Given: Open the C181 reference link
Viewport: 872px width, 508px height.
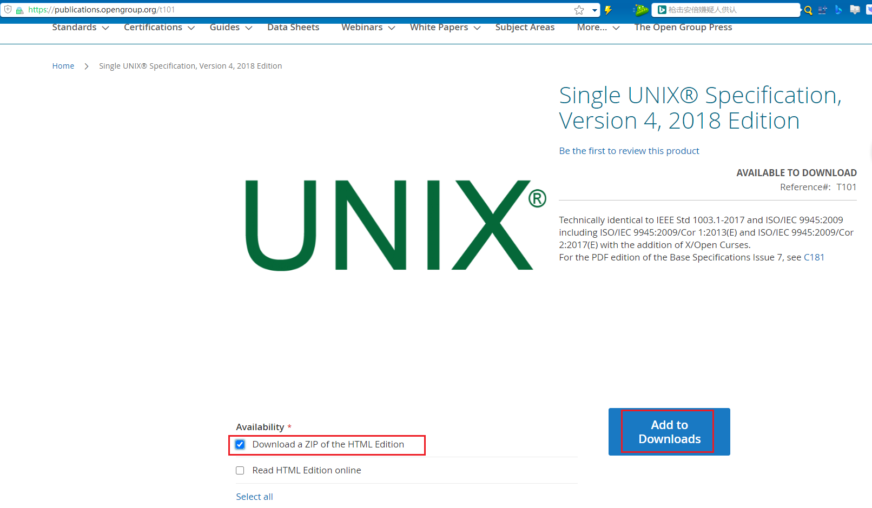Looking at the screenshot, I should pos(814,257).
